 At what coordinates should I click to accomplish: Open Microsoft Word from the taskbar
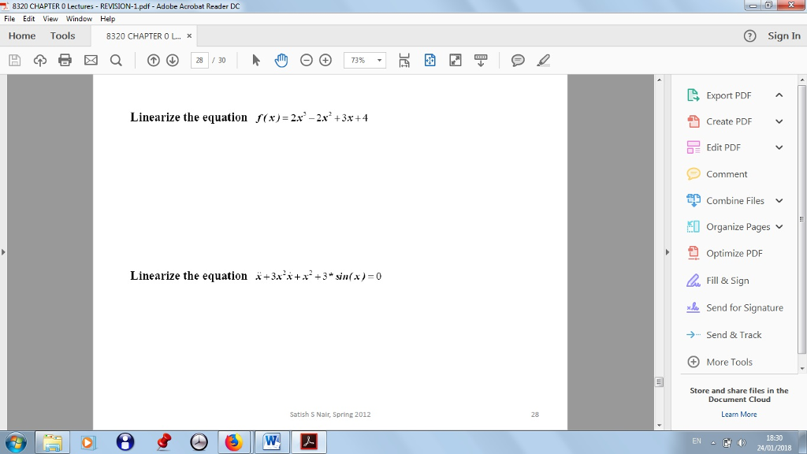pyautogui.click(x=272, y=442)
